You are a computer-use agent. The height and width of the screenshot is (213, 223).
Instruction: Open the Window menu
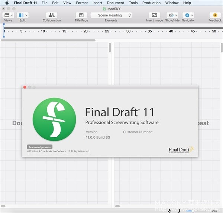tap(172, 3)
